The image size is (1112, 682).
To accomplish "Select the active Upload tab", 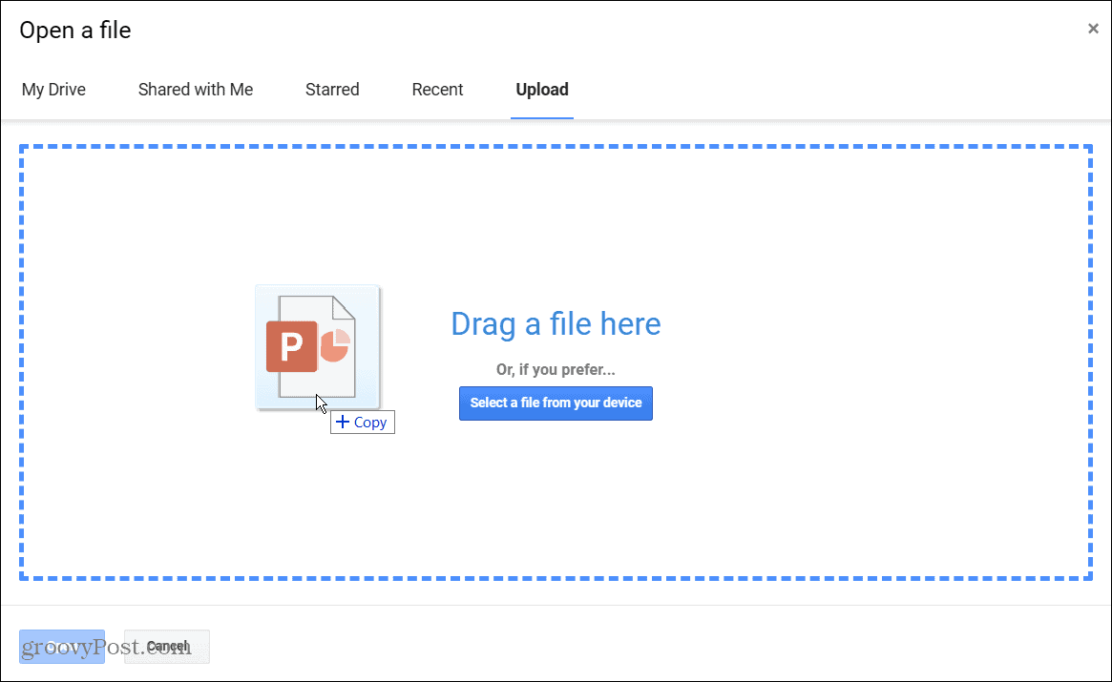I will [x=541, y=89].
